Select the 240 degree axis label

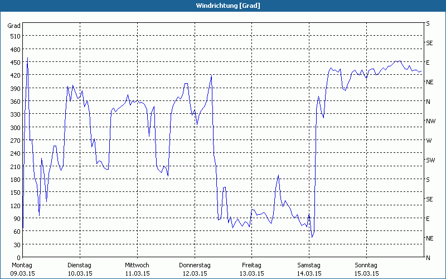pos(16,153)
